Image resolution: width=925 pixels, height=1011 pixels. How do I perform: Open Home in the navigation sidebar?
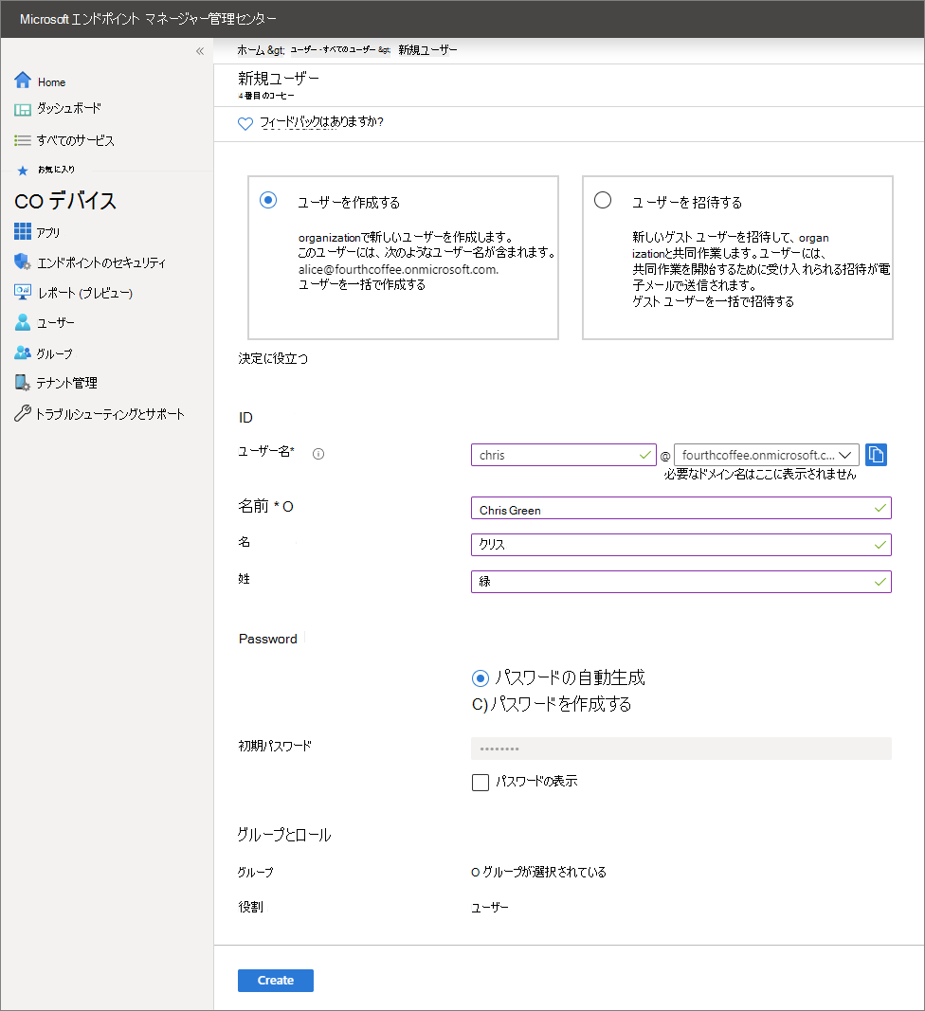point(51,81)
